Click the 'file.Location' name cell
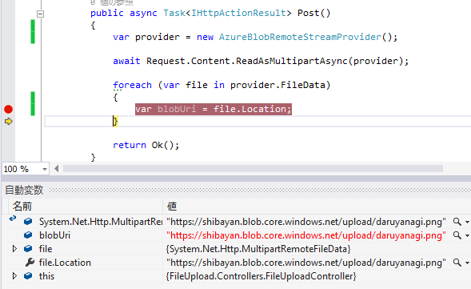The image size is (471, 289). point(65,263)
